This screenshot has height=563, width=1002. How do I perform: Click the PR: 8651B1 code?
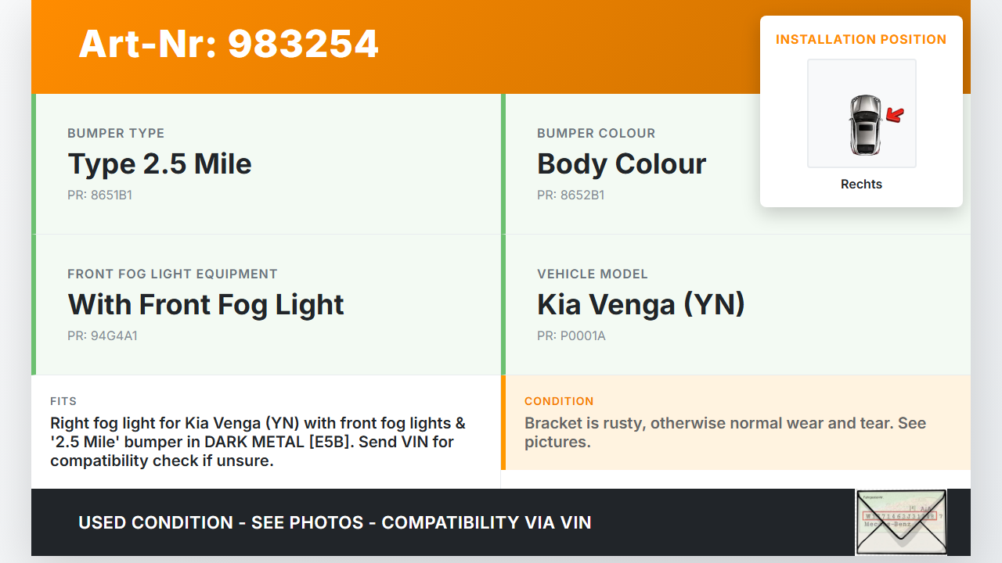(99, 195)
